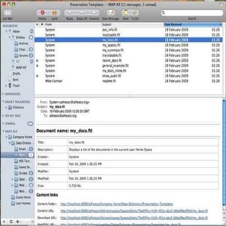
Task: Select the Archive folder under Zimbra
Action: [24, 43]
